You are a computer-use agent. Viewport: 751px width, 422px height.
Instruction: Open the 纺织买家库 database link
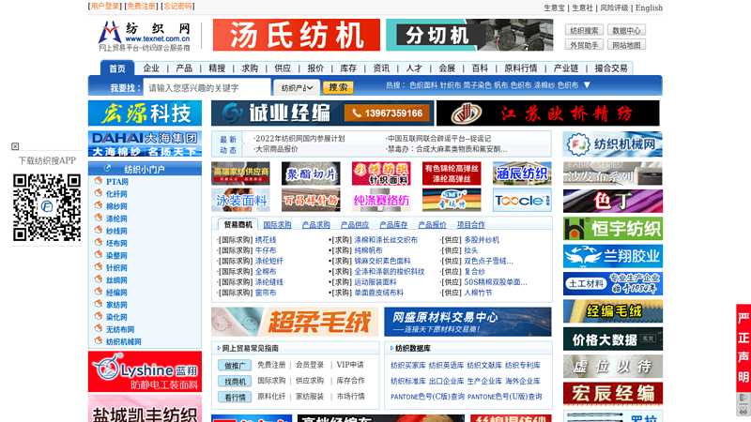click(x=408, y=365)
